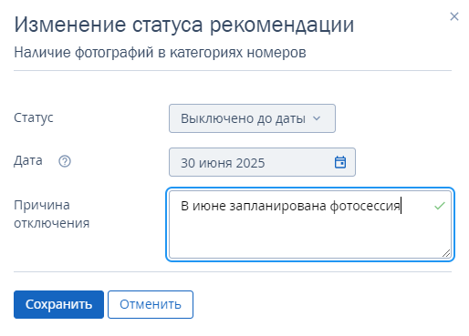Click the Статус field label

34,117
